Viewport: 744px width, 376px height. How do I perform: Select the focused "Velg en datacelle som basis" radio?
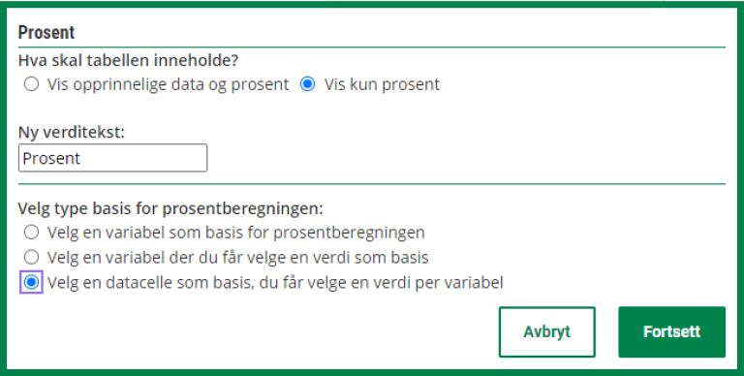click(x=31, y=282)
